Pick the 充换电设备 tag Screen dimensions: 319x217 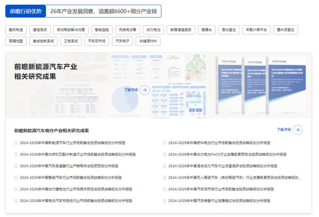[x=128, y=30]
